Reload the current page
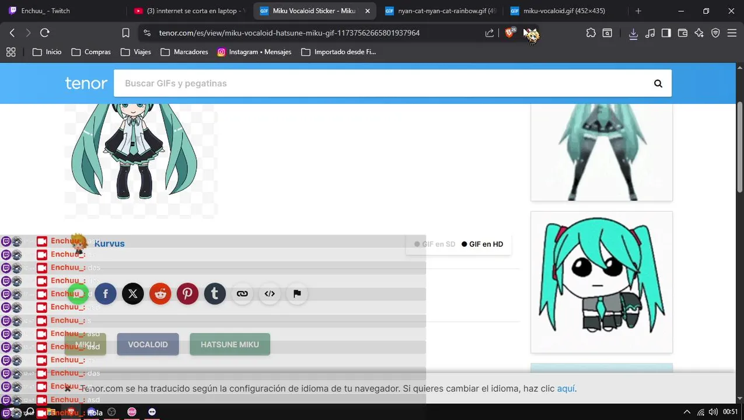 (45, 33)
